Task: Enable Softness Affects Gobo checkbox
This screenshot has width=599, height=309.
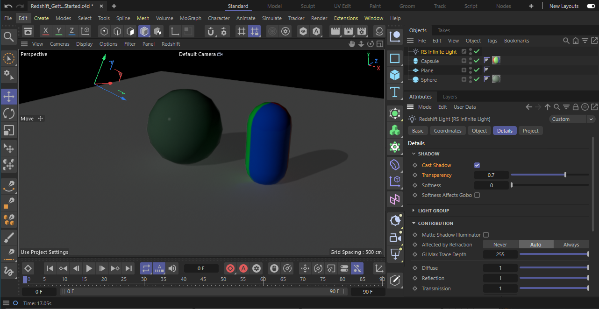Action: 477,195
